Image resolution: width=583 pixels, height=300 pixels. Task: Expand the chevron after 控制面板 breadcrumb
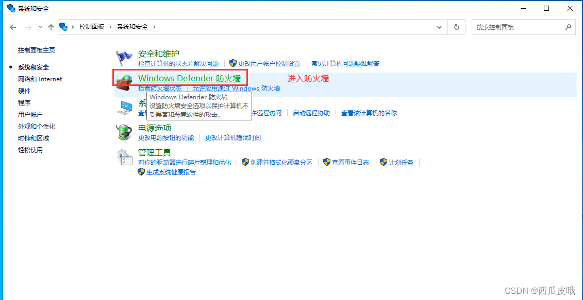click(111, 27)
